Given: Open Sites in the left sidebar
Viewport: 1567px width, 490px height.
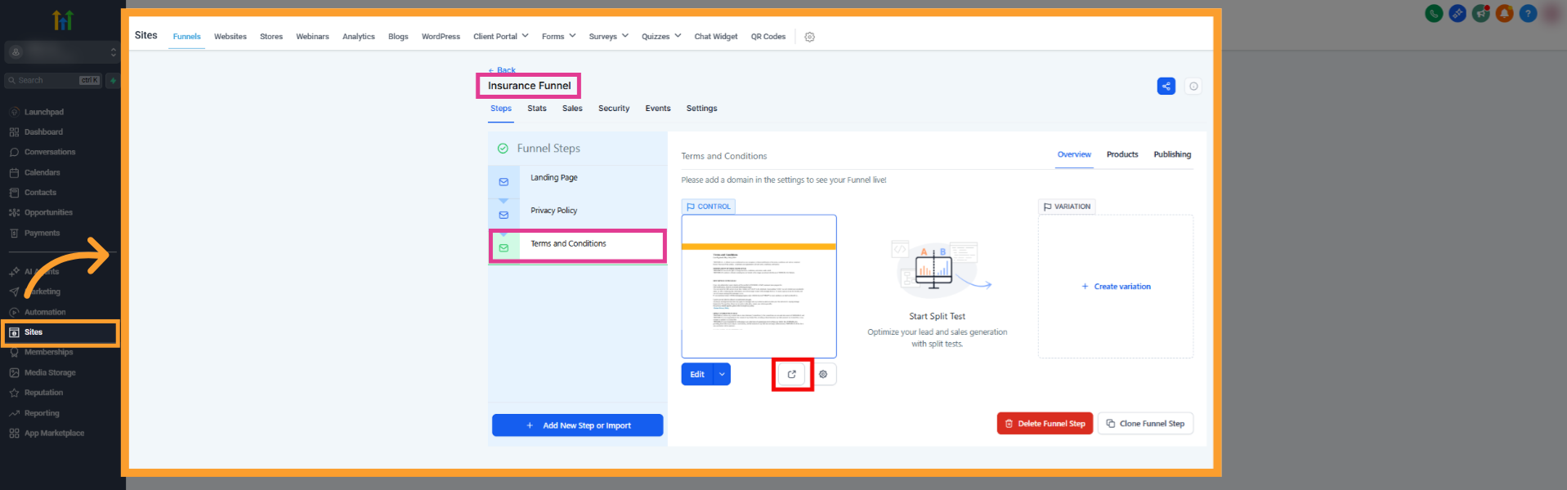Looking at the screenshot, I should pos(60,332).
